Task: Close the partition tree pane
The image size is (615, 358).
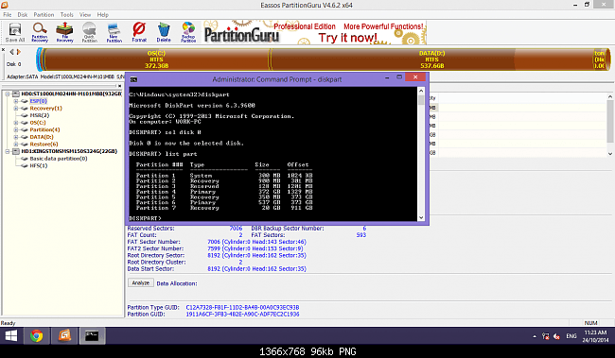Action: point(119,85)
